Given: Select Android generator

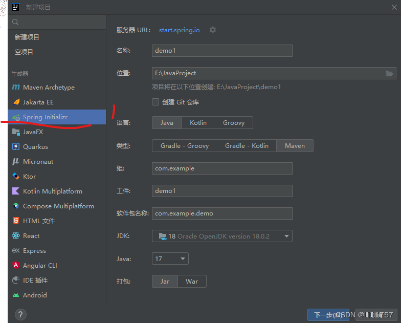Looking at the screenshot, I should click(57, 295).
